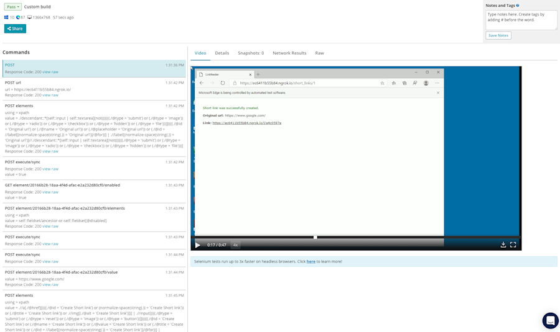Select the first POST command row
Screen dimensions: 560x332
click(95, 68)
